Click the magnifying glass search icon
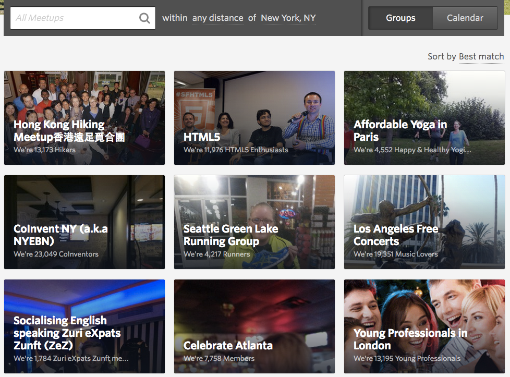The image size is (510, 377). (144, 18)
